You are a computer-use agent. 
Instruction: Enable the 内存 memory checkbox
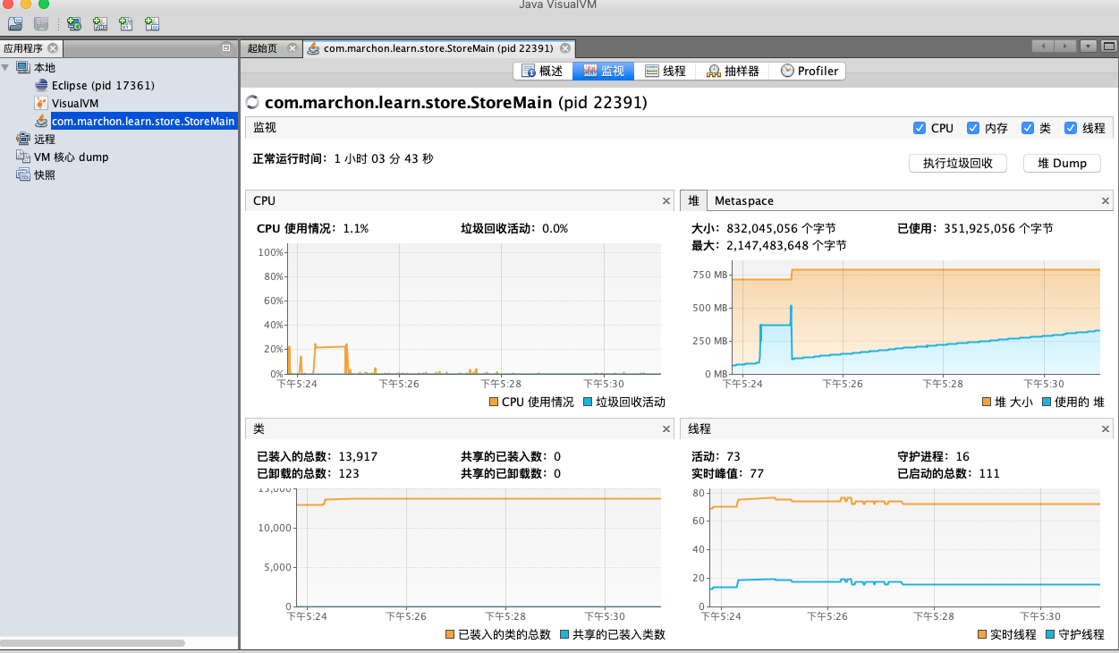tap(973, 128)
